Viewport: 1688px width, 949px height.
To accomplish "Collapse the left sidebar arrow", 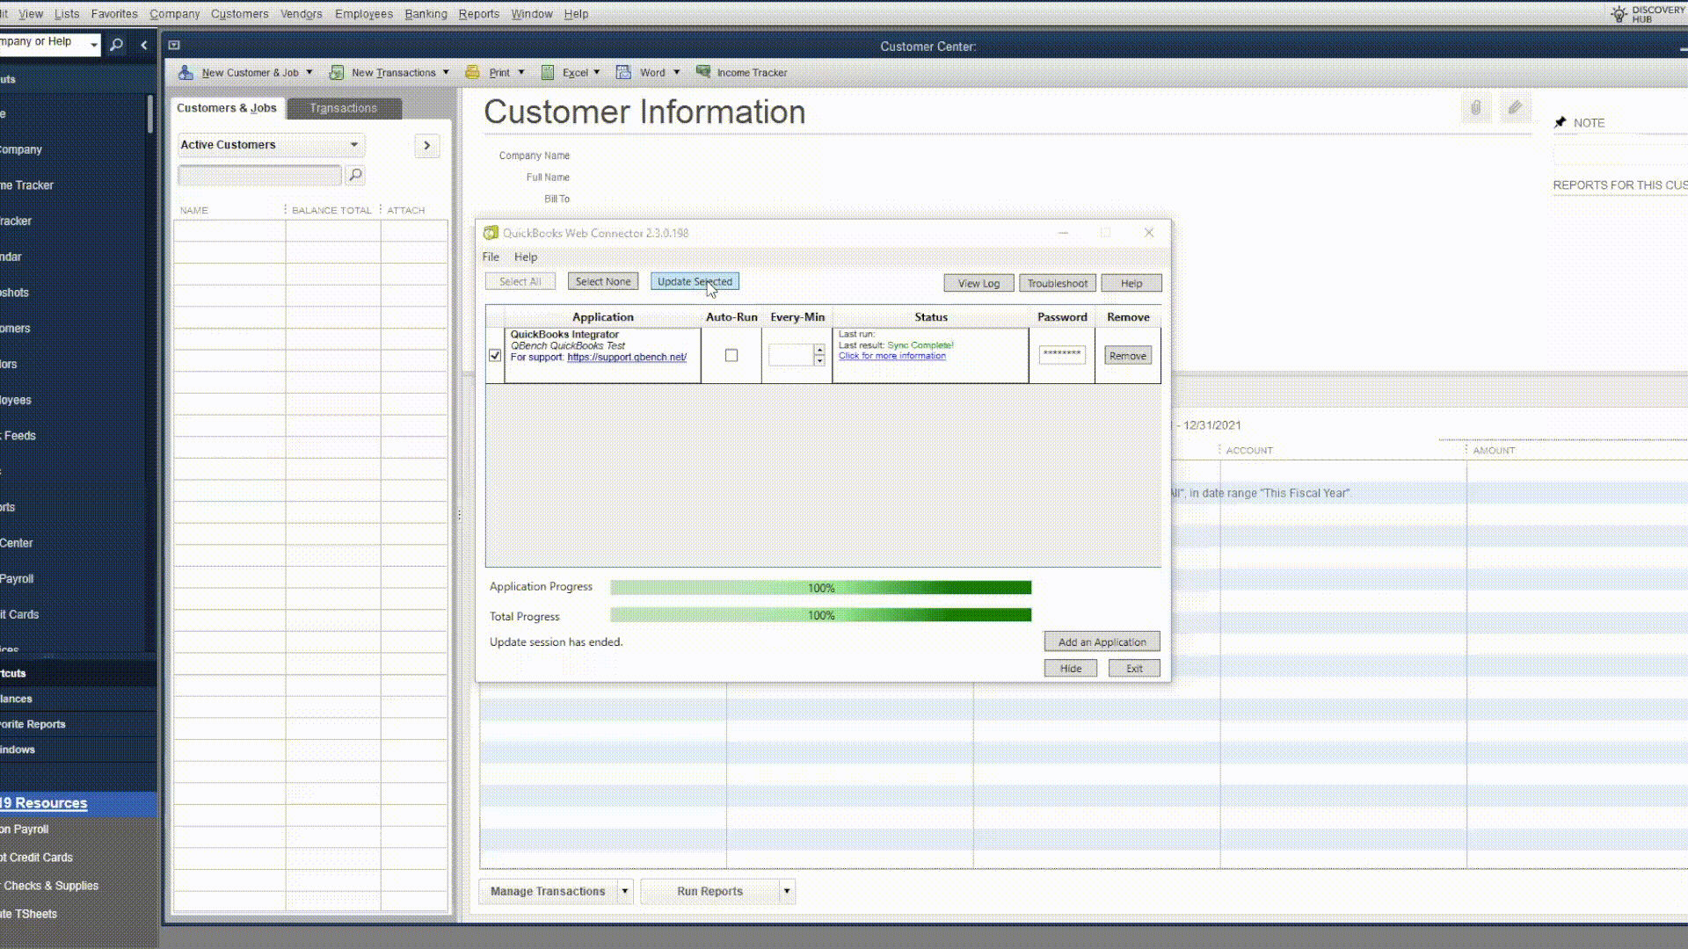I will click(144, 45).
